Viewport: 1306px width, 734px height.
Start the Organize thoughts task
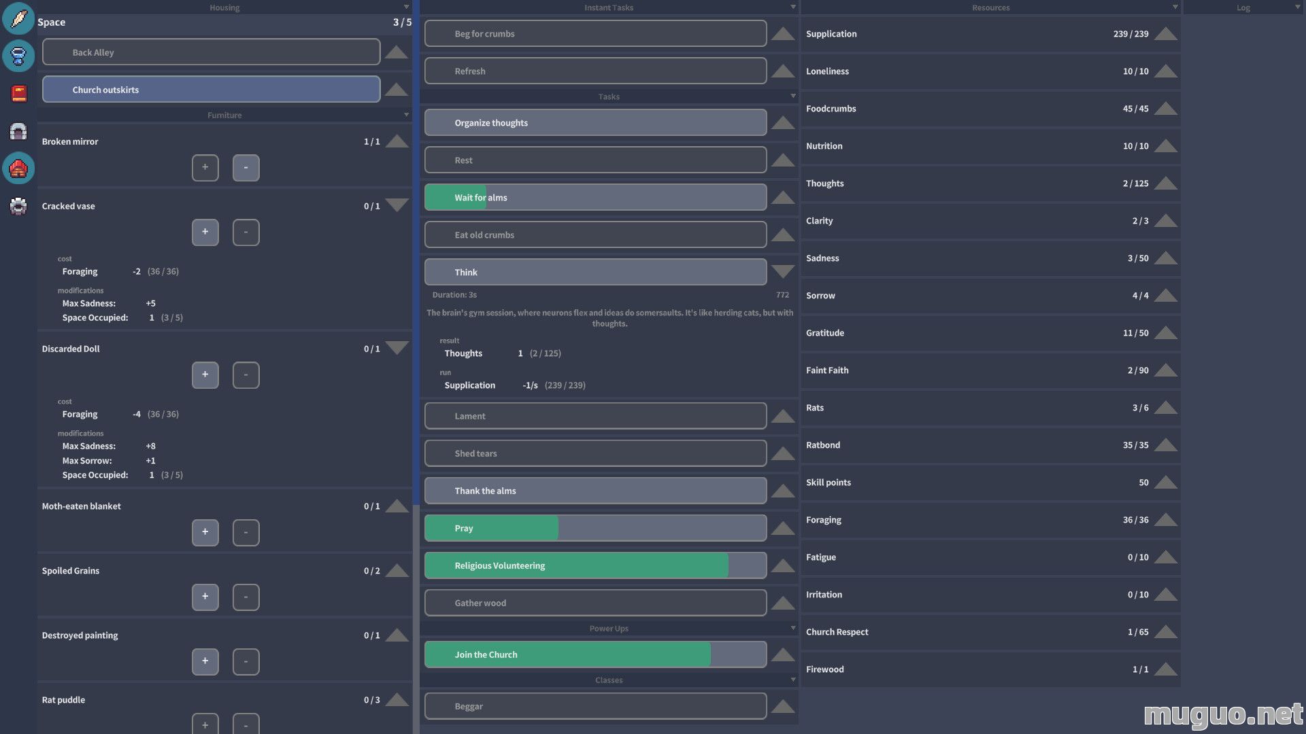pyautogui.click(x=595, y=122)
